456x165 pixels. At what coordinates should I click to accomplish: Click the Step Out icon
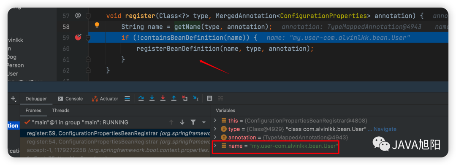[x=174, y=98]
